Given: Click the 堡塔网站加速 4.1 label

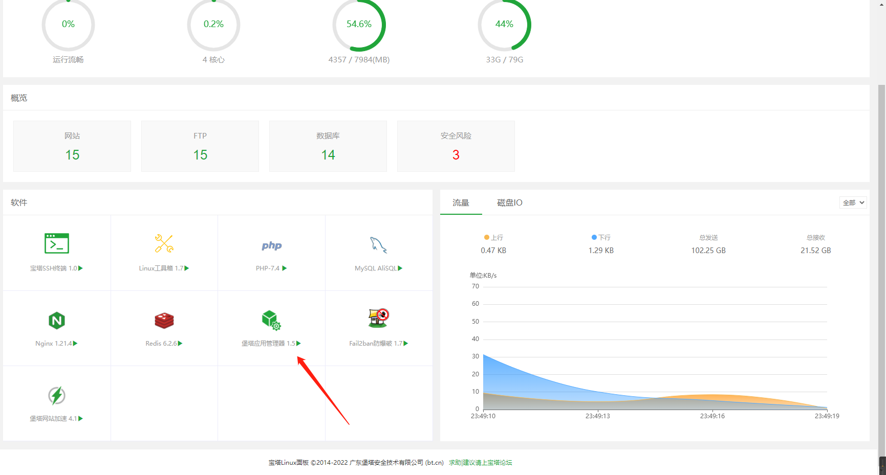Looking at the screenshot, I should 53,418.
